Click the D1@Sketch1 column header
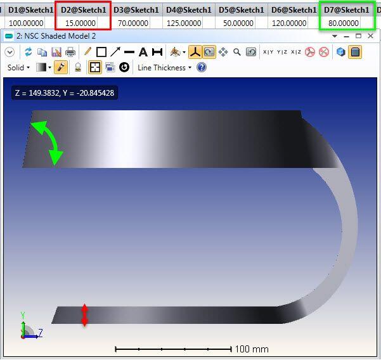The width and height of the screenshot is (381, 360). coord(30,10)
